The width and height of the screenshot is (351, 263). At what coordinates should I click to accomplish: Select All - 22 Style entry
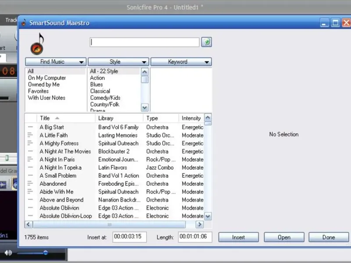coord(114,71)
